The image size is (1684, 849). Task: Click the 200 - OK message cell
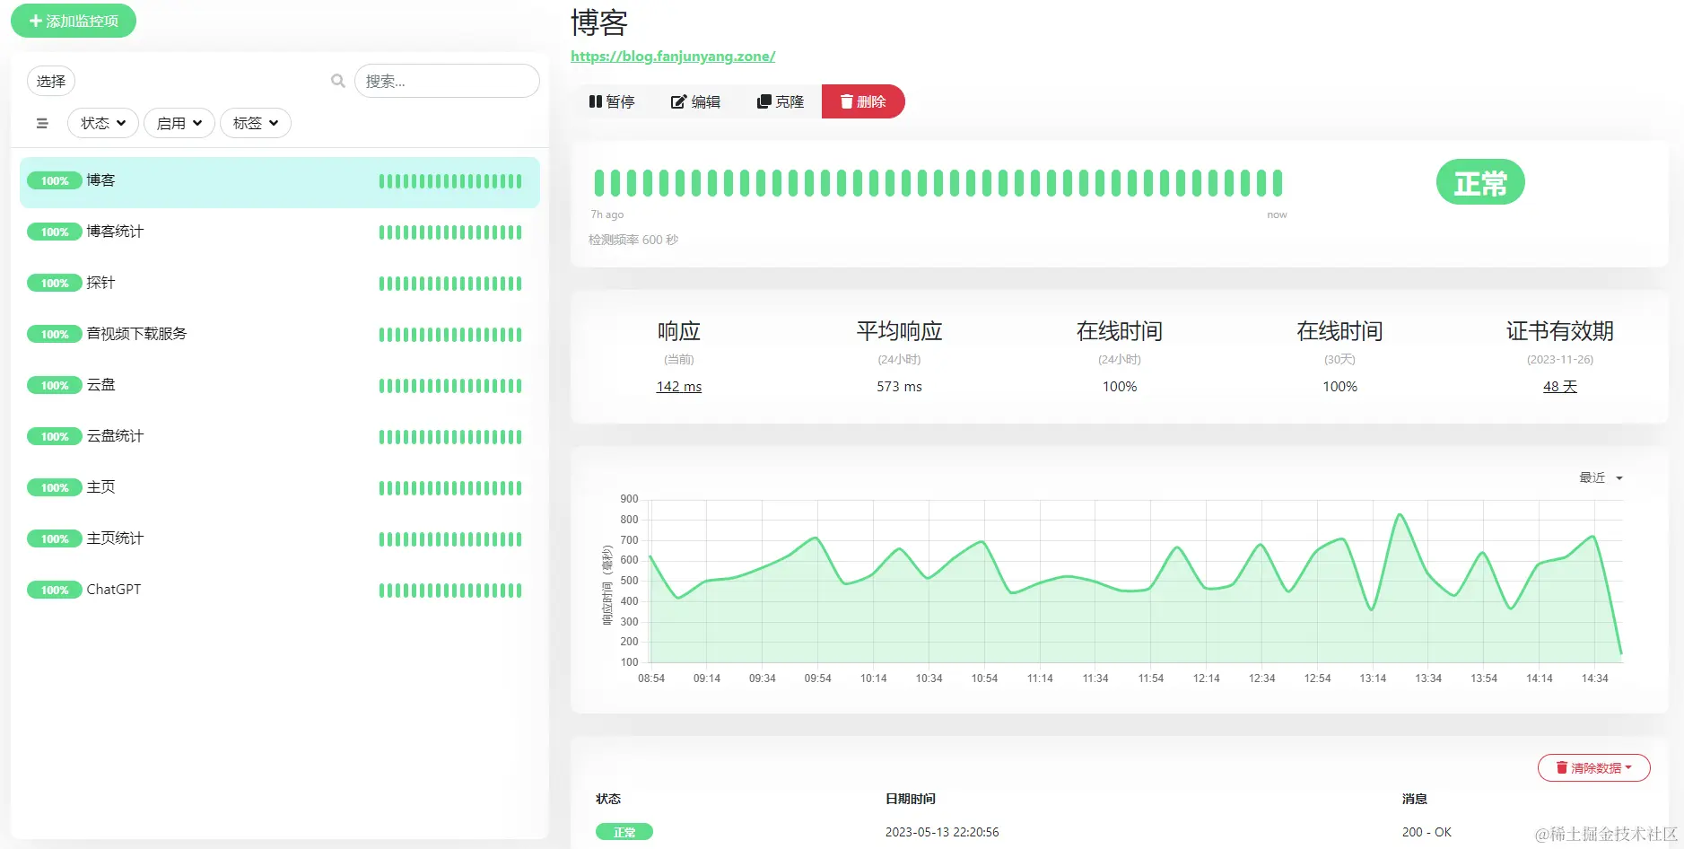[1427, 833]
